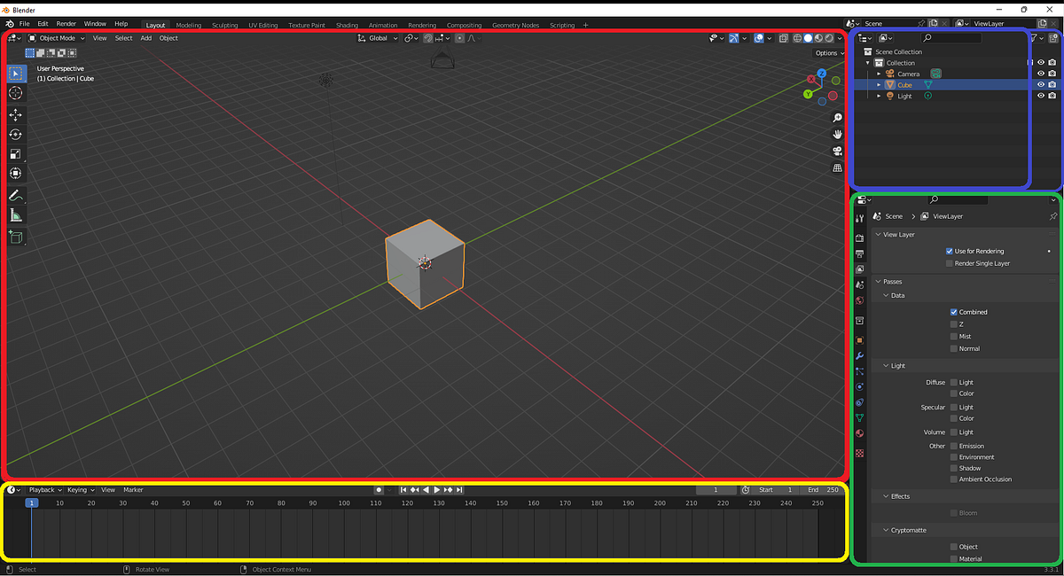
Task: Select the Rotate tool
Action: click(15, 135)
